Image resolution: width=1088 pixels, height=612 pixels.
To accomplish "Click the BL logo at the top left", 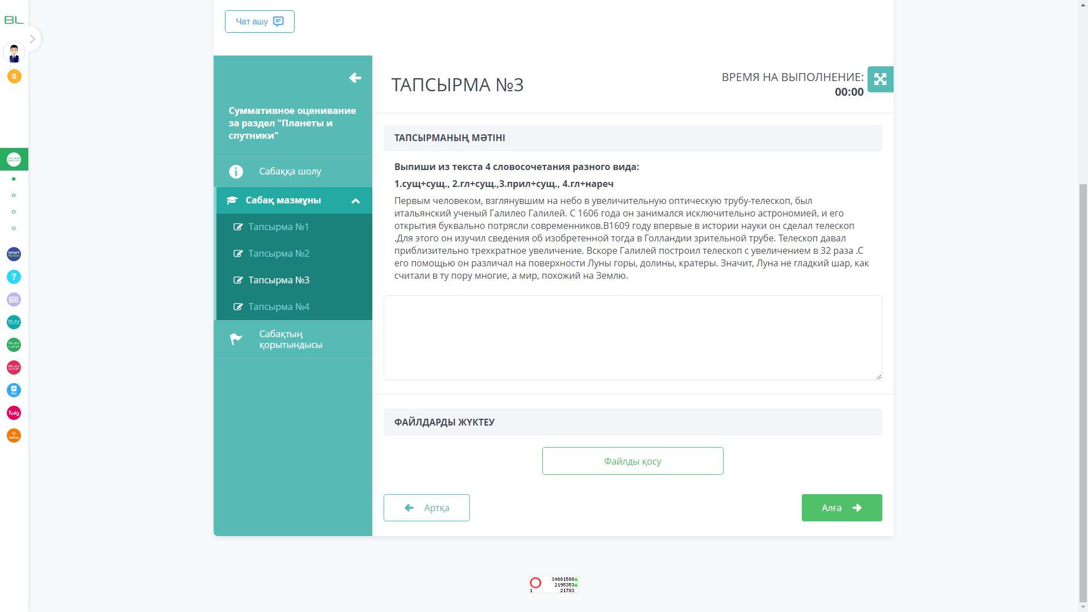I will (x=14, y=20).
